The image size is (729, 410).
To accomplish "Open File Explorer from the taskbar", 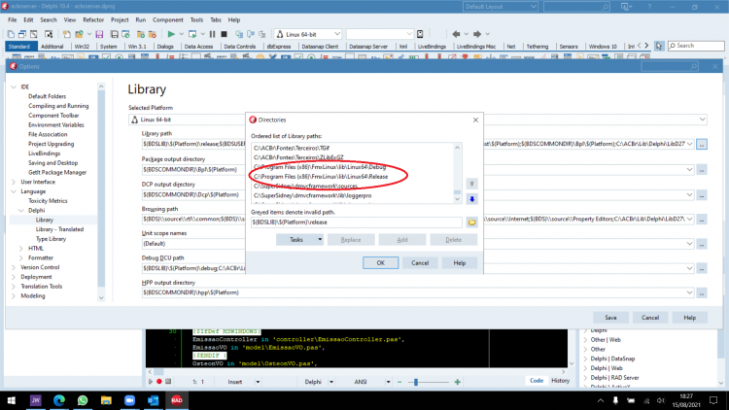I will [106, 400].
